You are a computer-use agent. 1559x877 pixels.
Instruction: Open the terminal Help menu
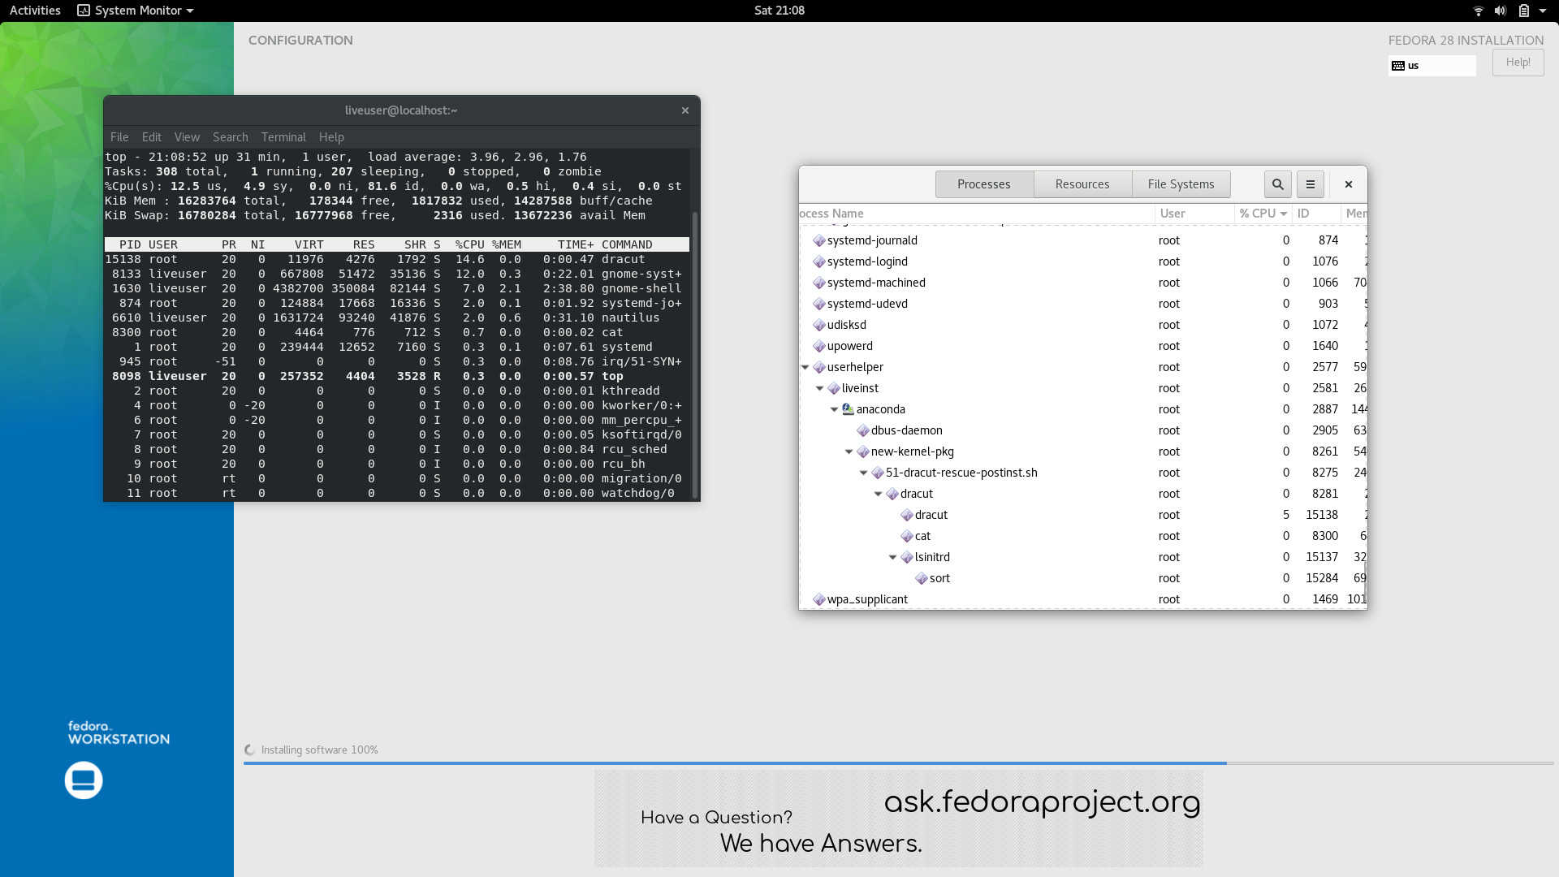331,137
